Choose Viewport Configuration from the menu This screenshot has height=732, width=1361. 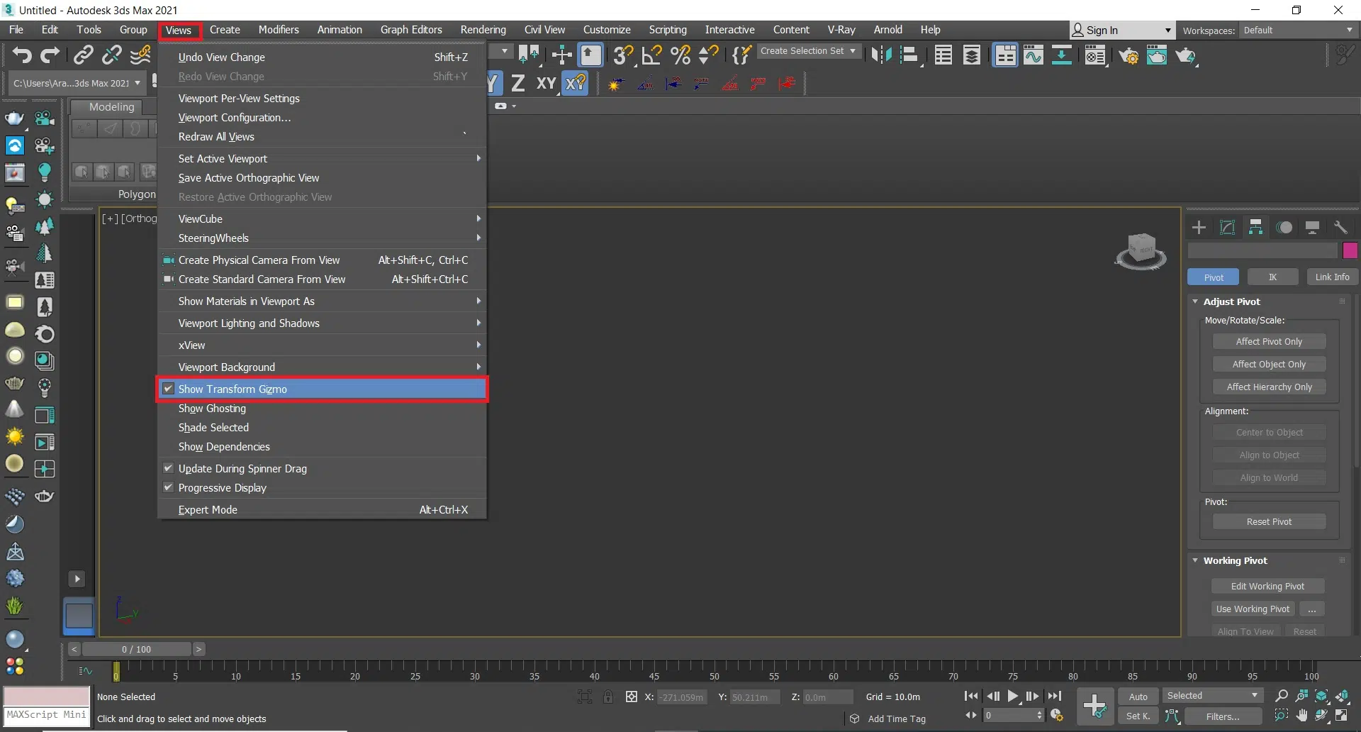click(x=234, y=118)
